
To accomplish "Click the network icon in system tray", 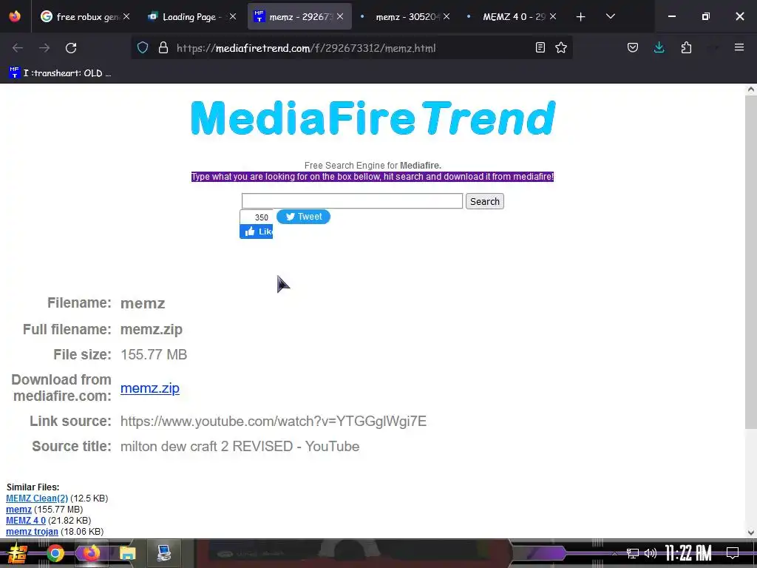I will click(633, 553).
